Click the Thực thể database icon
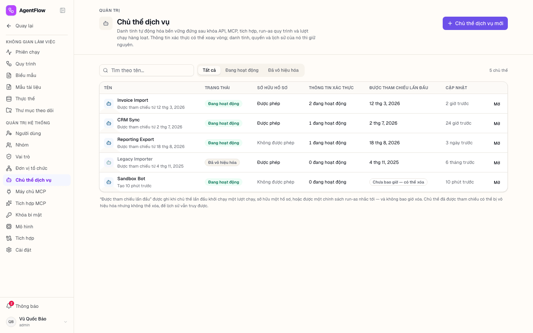Viewport: 533px width, 333px height. coord(9,99)
